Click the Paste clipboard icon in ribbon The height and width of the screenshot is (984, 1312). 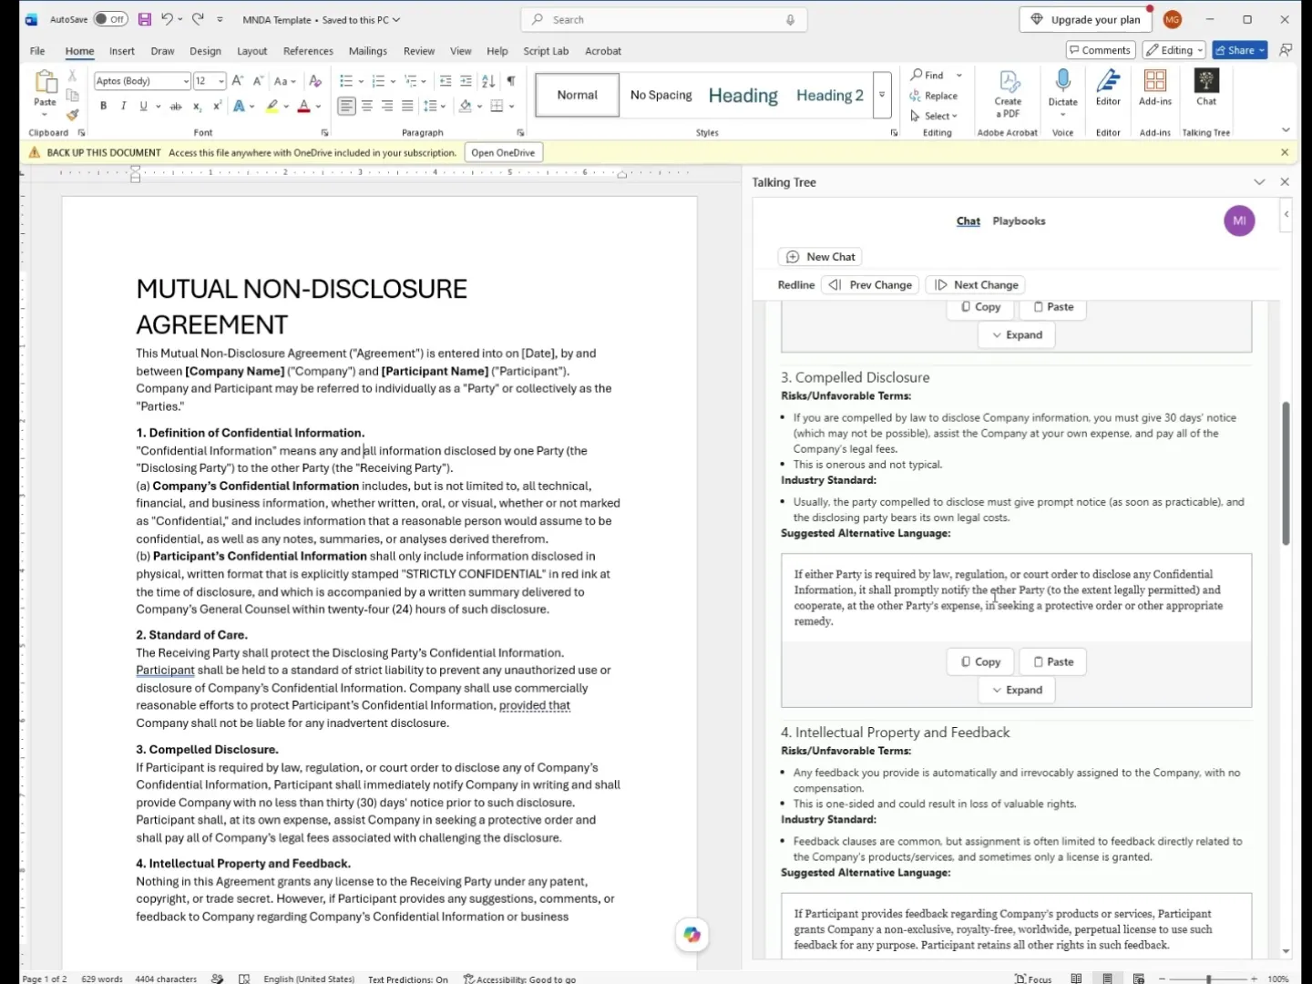pyautogui.click(x=45, y=83)
